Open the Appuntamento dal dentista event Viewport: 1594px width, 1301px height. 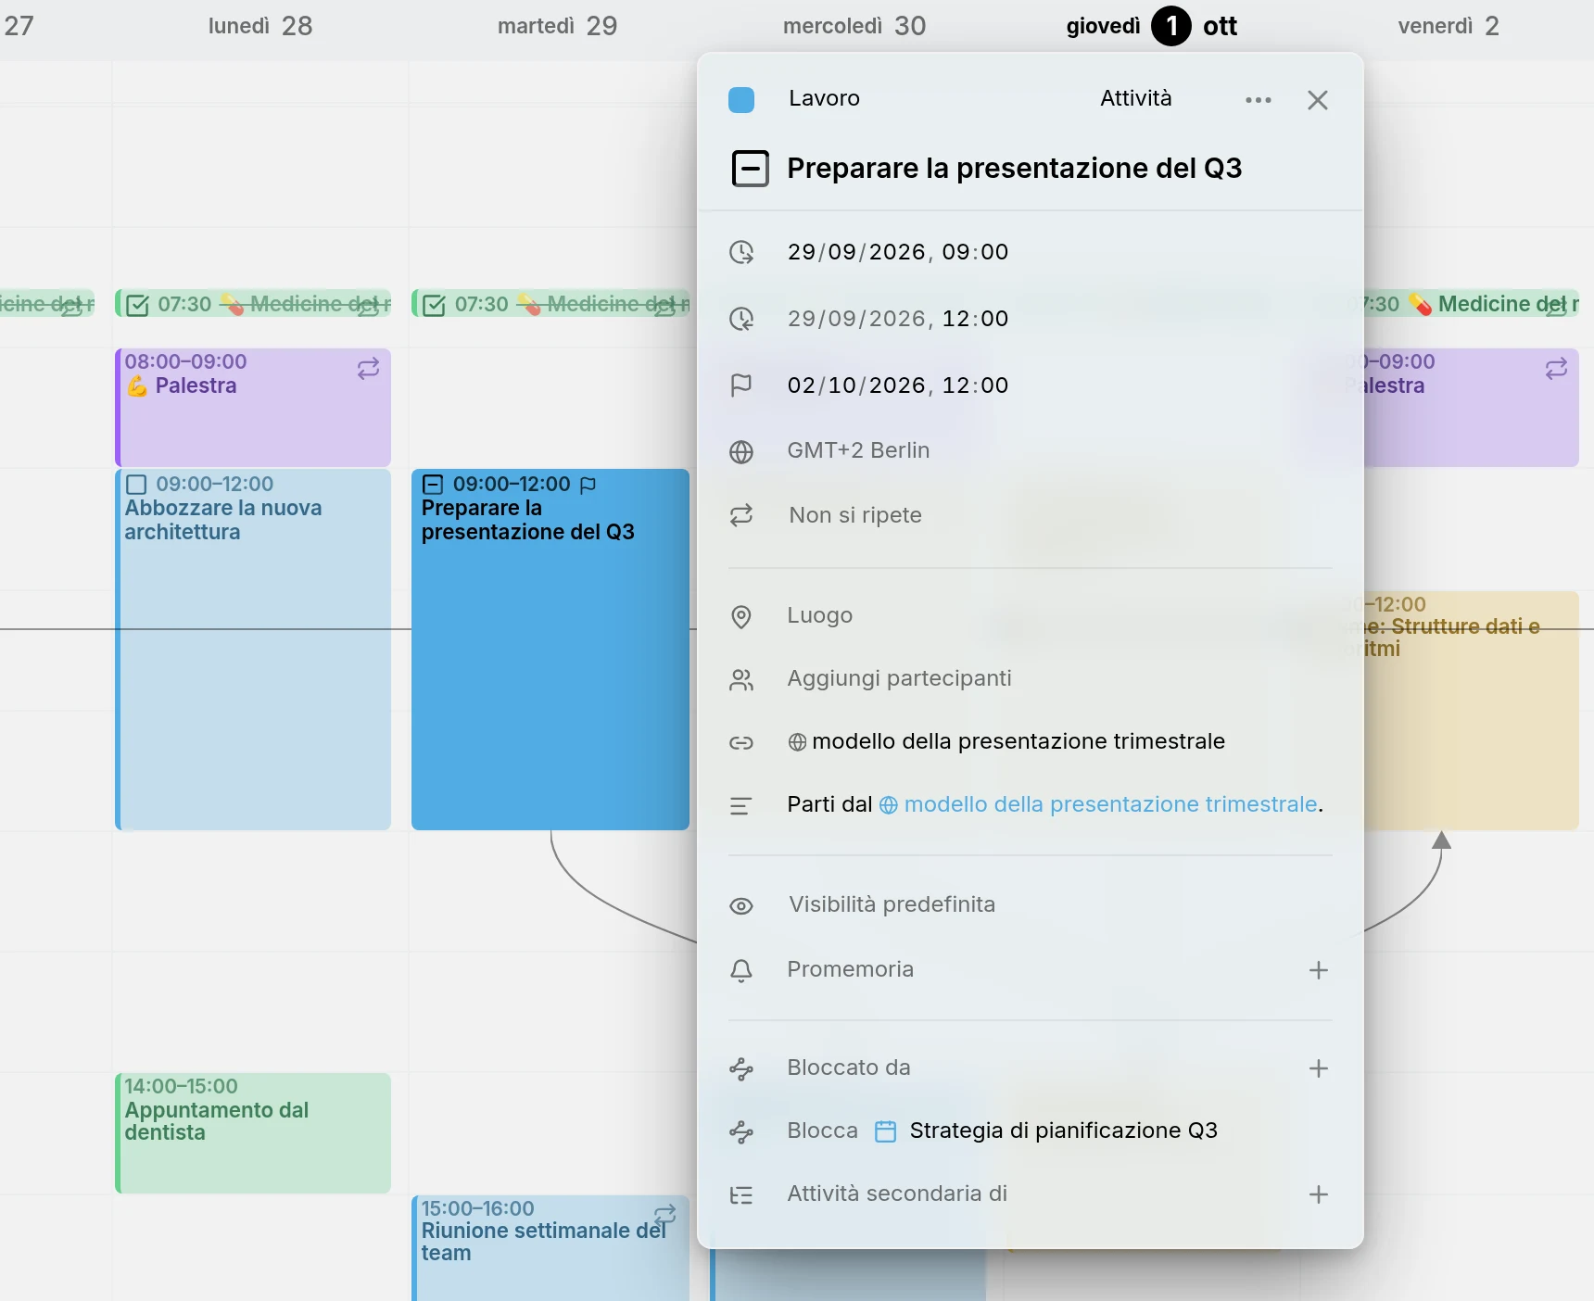[x=253, y=1132]
